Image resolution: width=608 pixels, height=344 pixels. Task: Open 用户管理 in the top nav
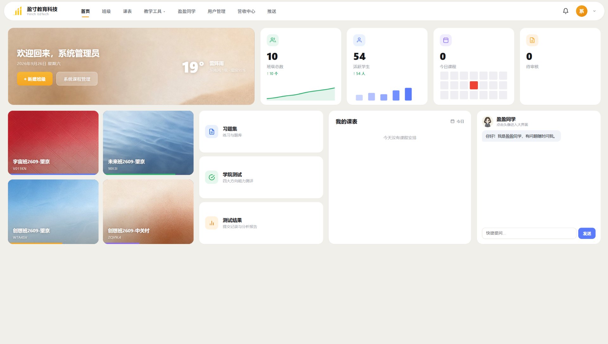(216, 11)
